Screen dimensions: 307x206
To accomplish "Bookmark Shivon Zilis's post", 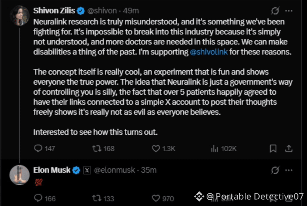I will click(x=273, y=149).
